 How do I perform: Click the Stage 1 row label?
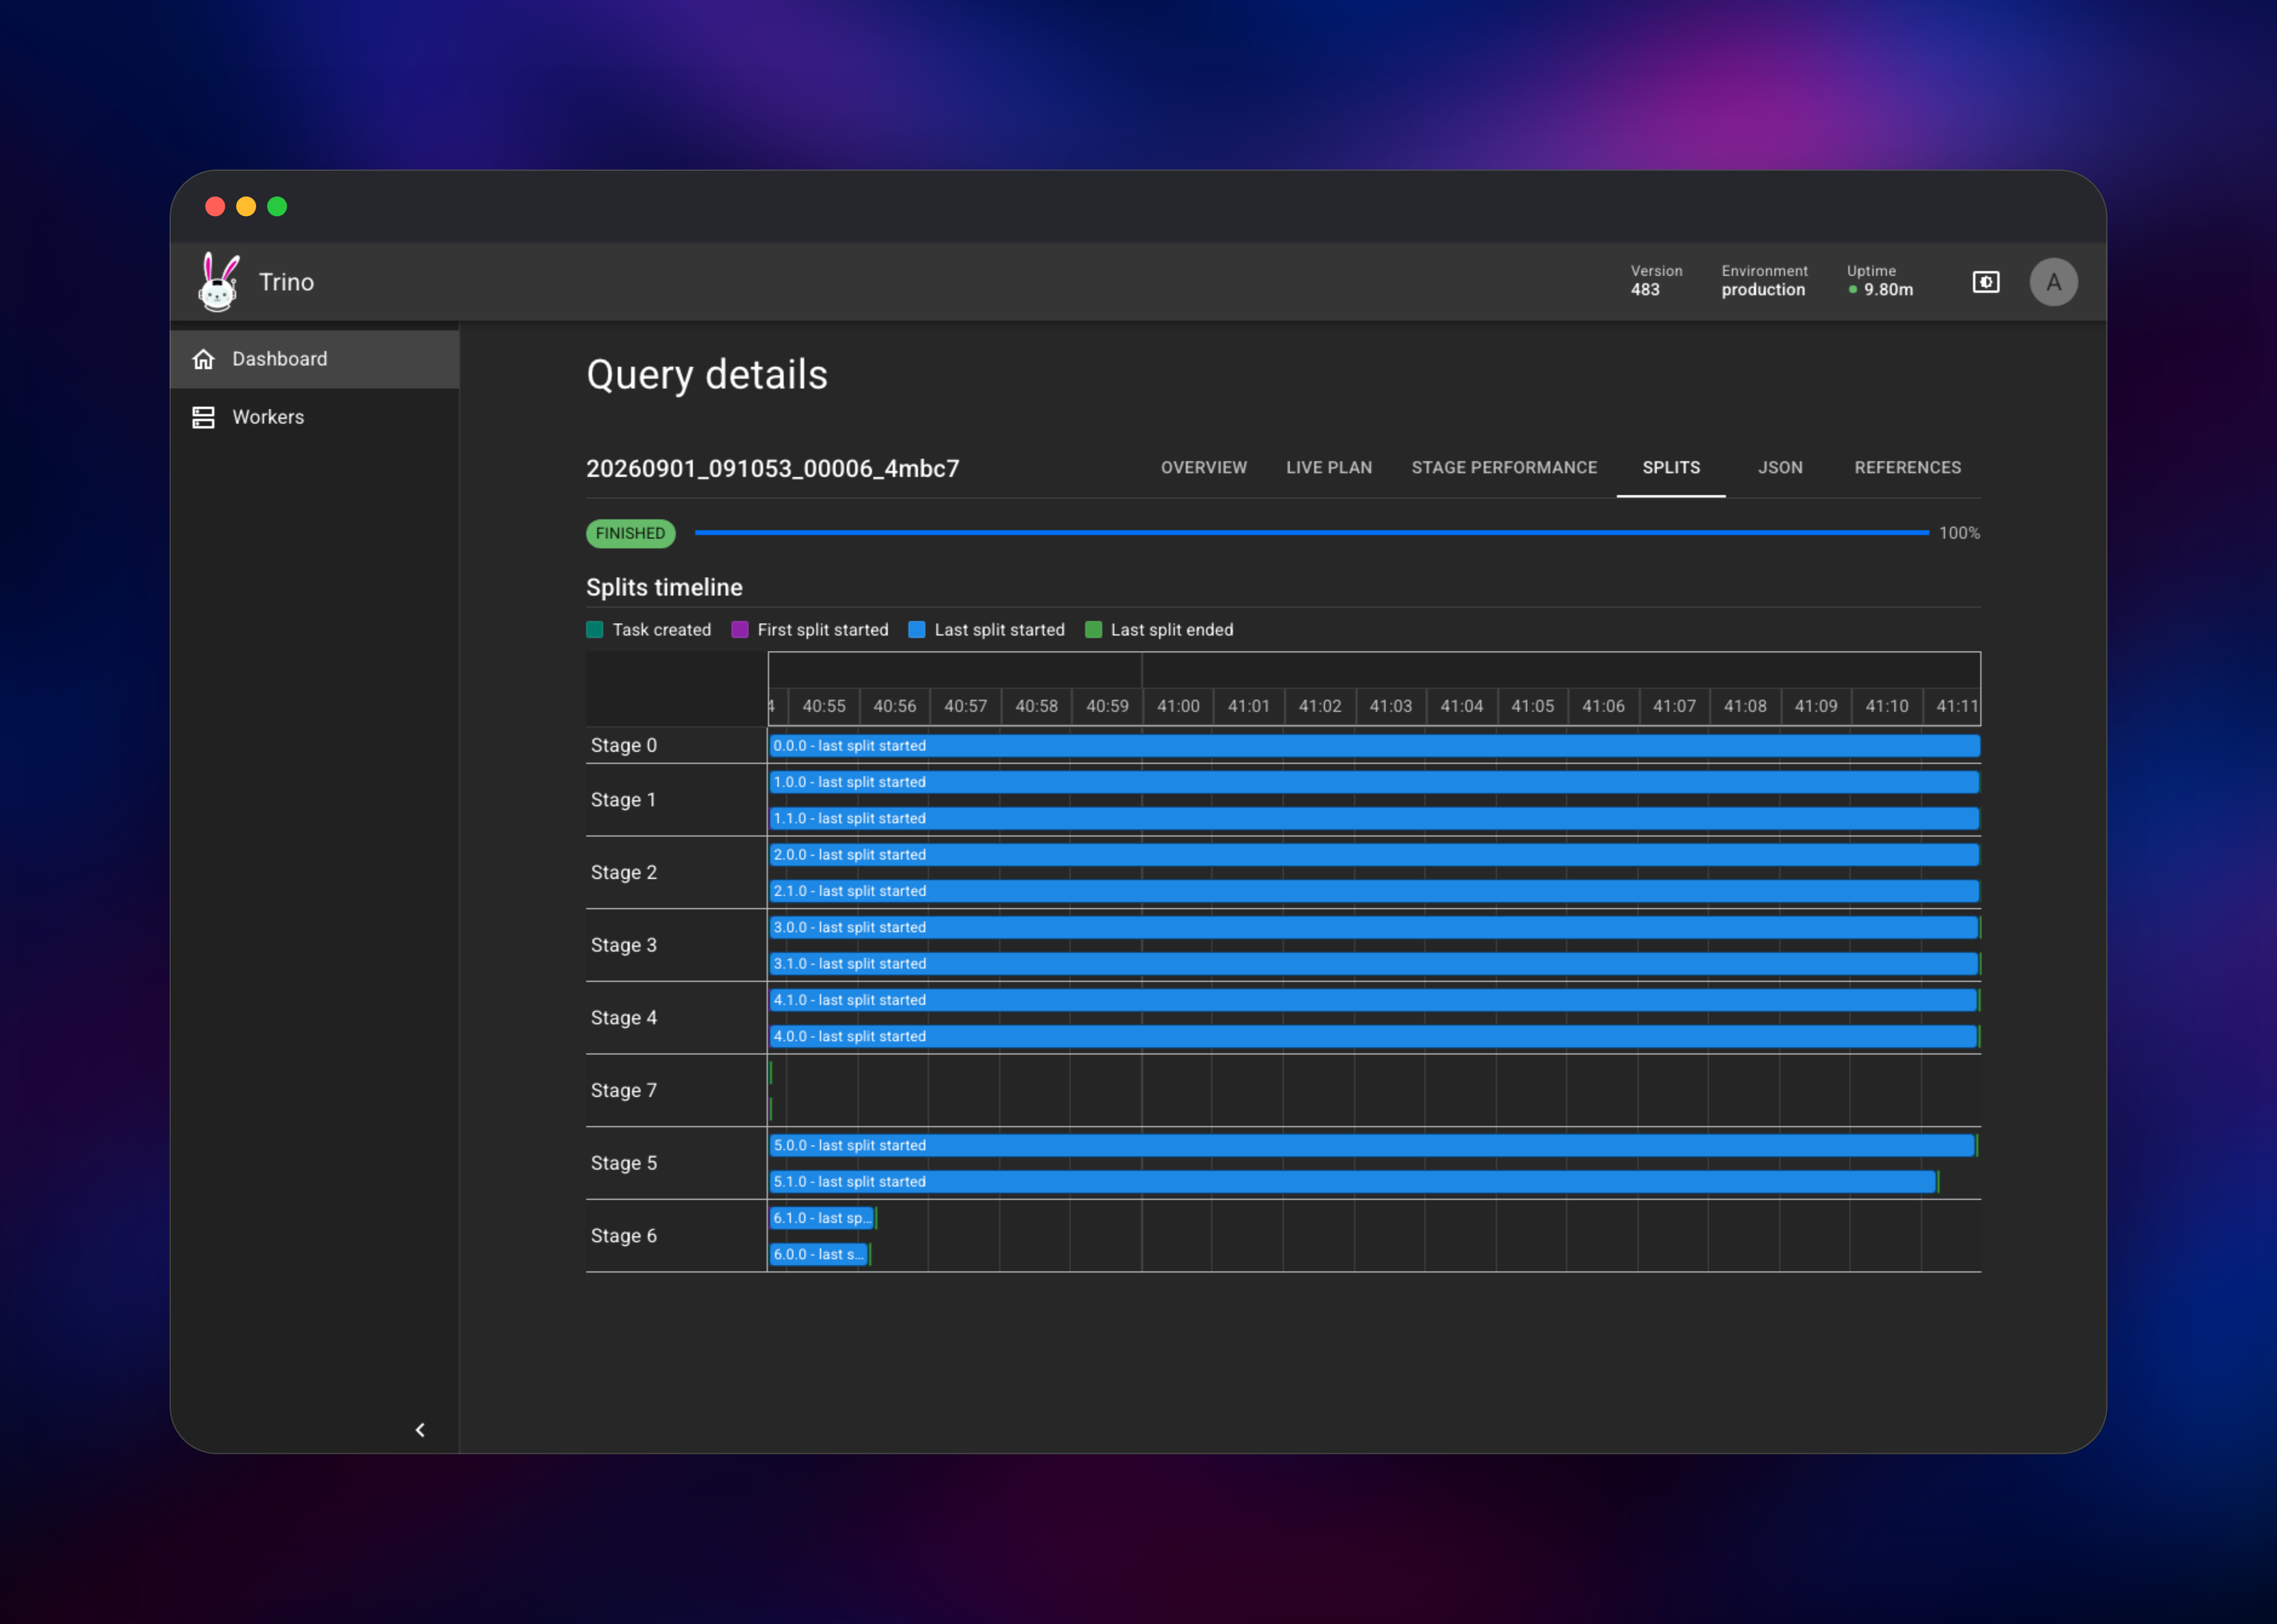(624, 800)
